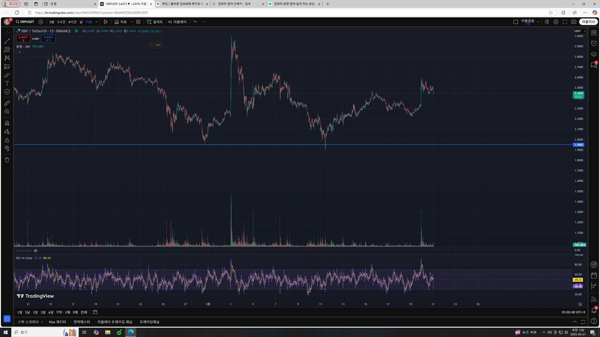600x337 pixels.
Task: Click the trash remove objects icon
Action: [7, 160]
